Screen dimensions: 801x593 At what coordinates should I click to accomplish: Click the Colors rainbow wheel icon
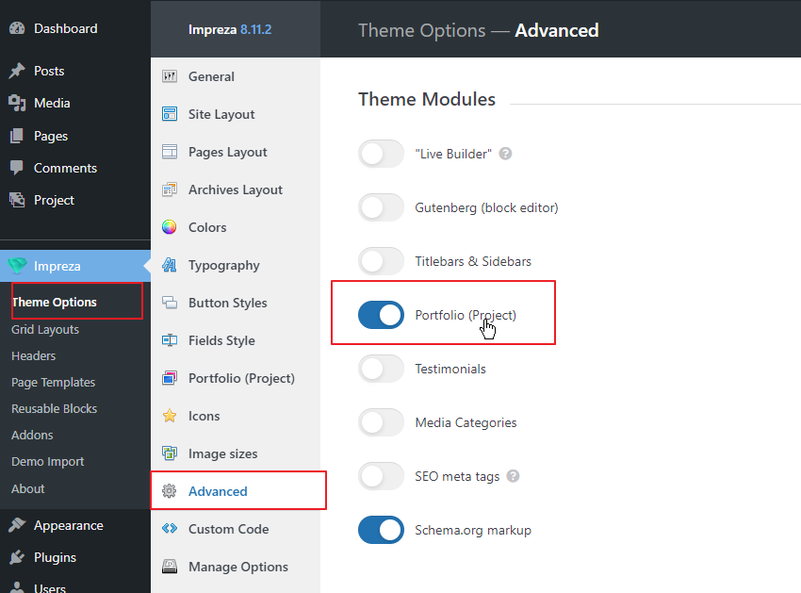169,227
